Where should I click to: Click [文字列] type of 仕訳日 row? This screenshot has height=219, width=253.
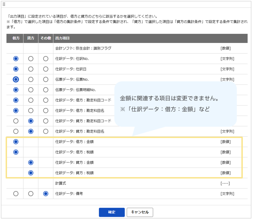[227, 69]
